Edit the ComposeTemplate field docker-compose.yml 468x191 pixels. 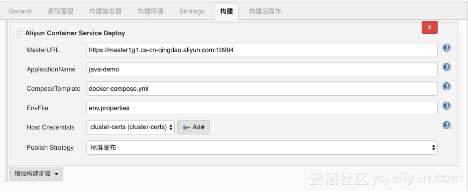point(262,89)
